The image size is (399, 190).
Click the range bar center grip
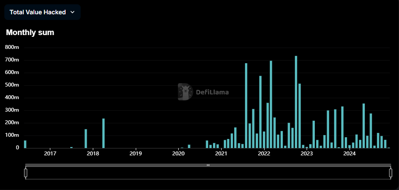[208, 165]
